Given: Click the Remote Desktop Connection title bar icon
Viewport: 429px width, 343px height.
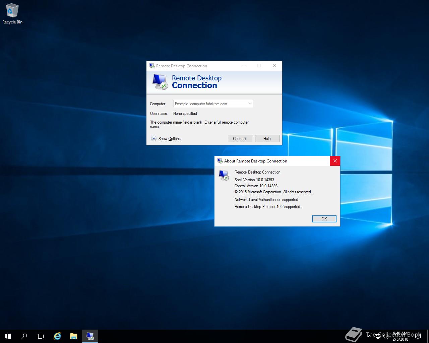Looking at the screenshot, I should (x=152, y=66).
